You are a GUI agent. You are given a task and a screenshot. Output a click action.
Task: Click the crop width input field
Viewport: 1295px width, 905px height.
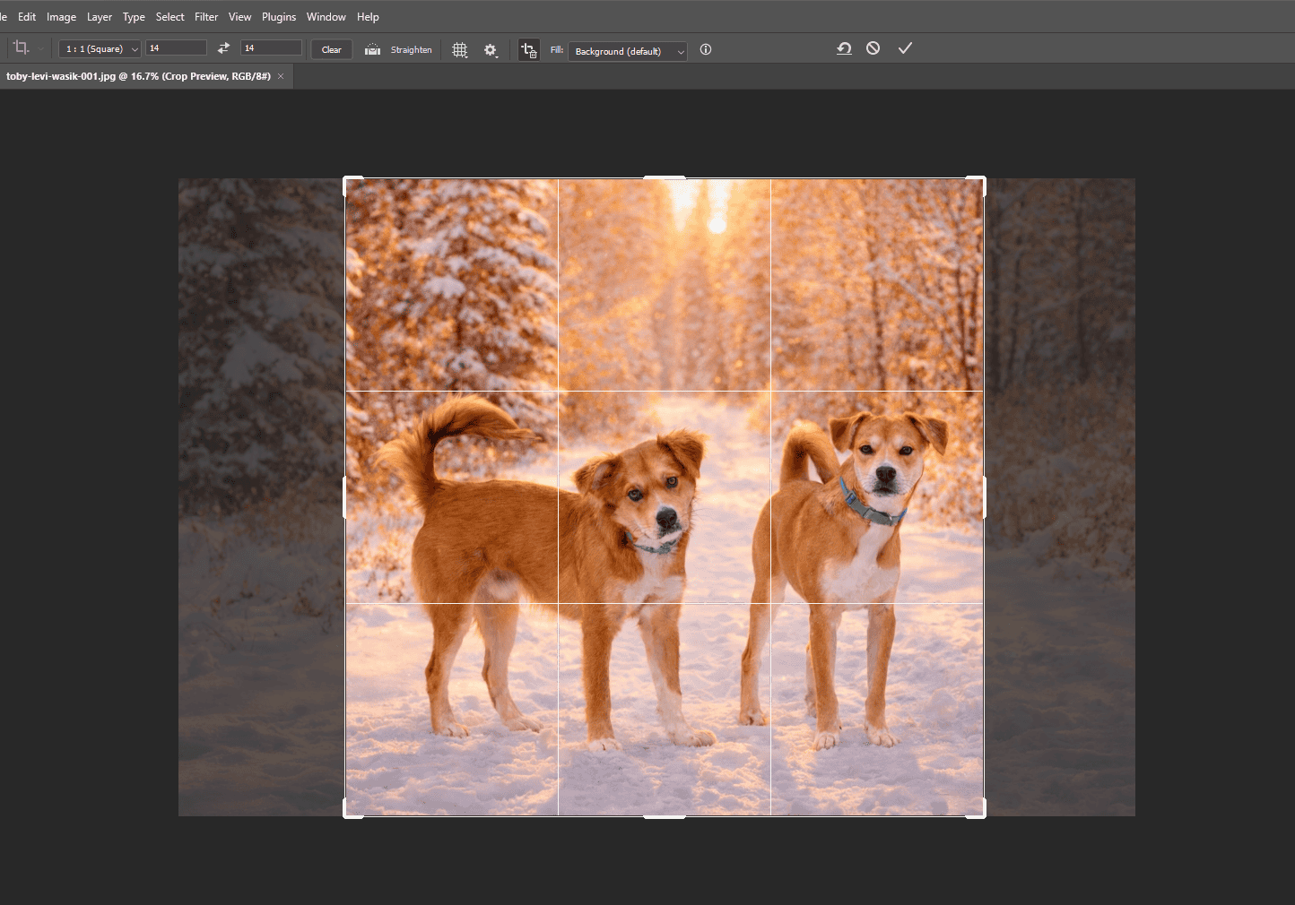point(176,47)
